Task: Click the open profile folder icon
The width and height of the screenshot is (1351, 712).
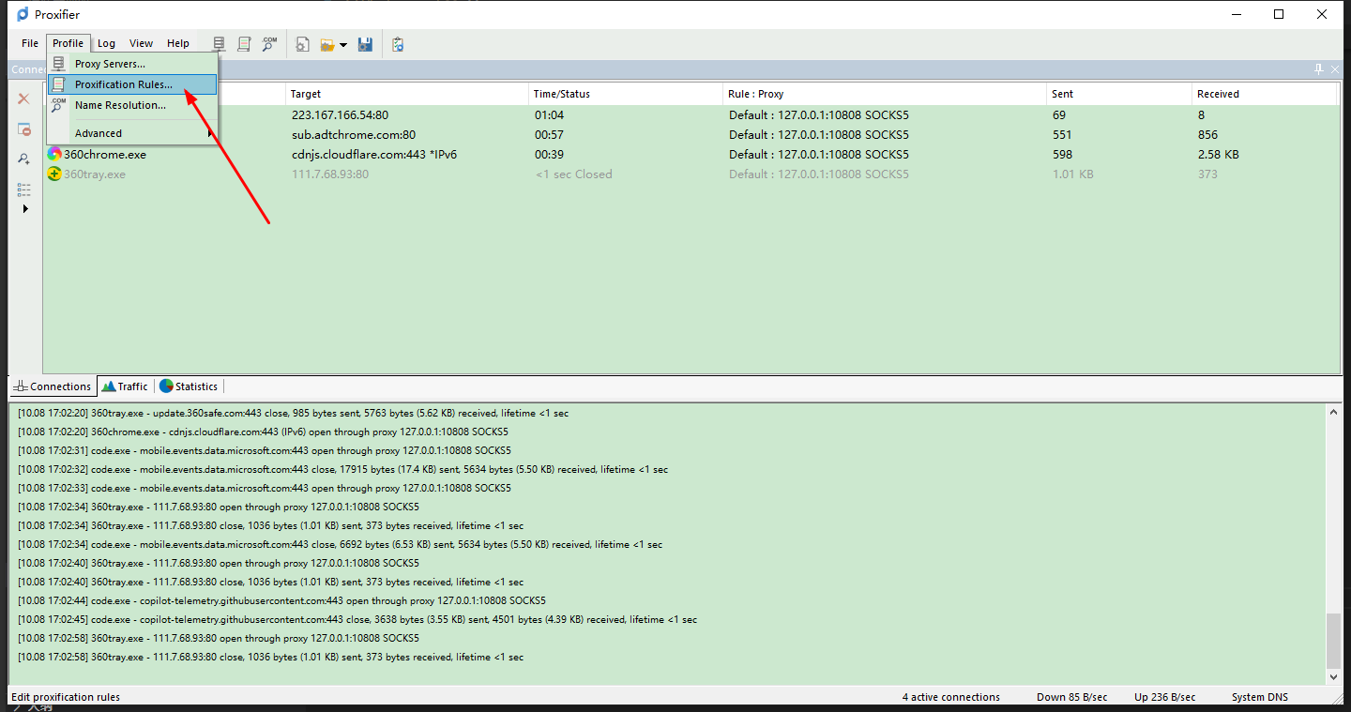Action: [326, 44]
